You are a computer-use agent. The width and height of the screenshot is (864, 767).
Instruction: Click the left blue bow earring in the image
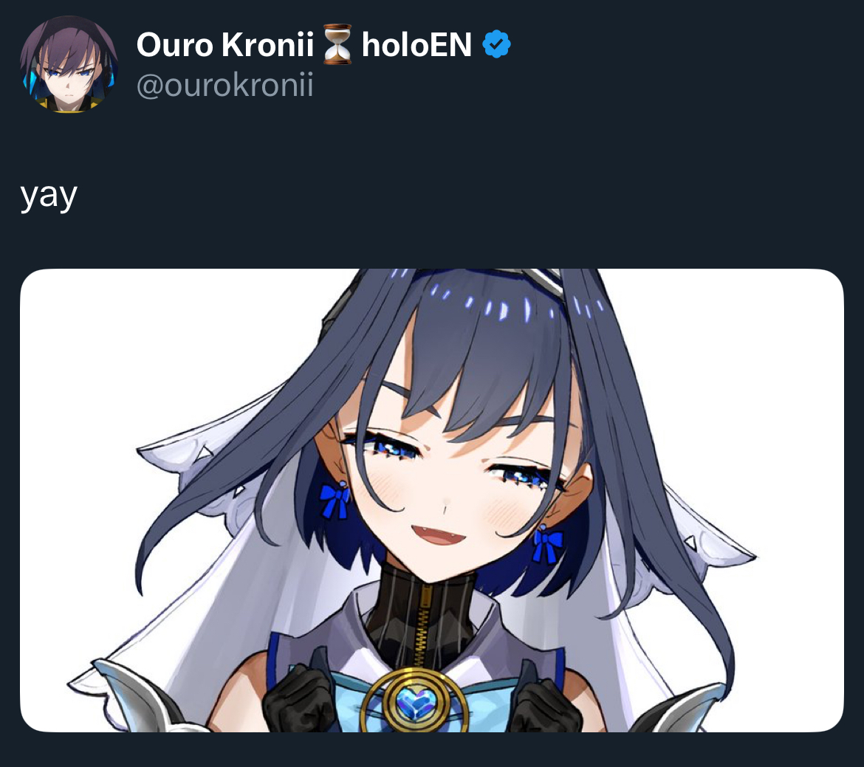[x=336, y=500]
